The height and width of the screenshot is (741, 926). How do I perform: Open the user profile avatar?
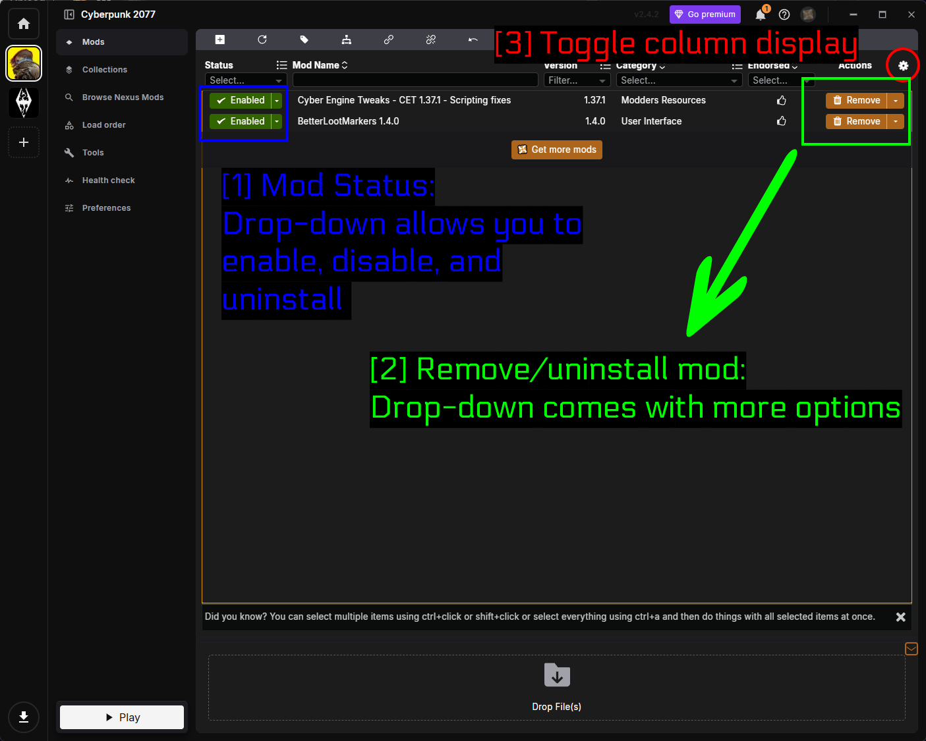pos(808,14)
